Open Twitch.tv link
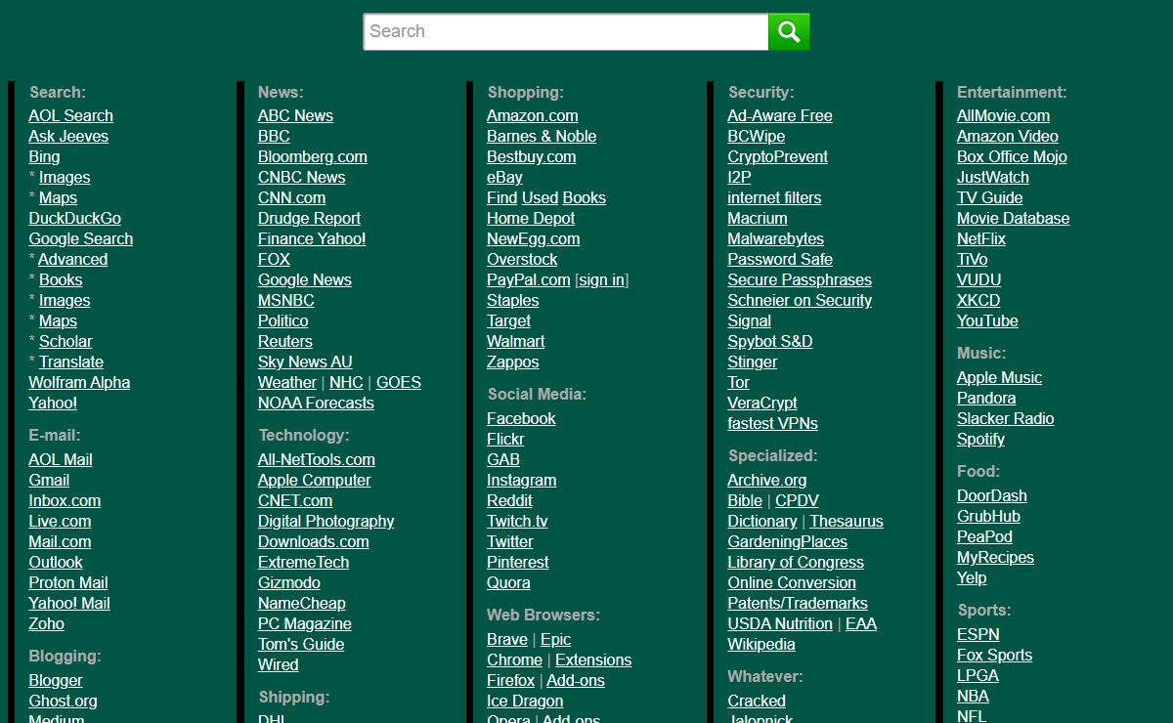This screenshot has width=1173, height=723. point(517,521)
